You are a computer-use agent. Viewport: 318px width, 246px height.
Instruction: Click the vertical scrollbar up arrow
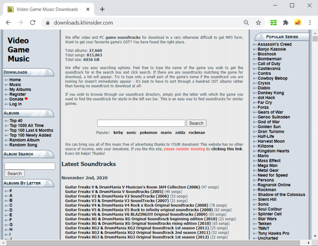pyautogui.click(x=315, y=33)
